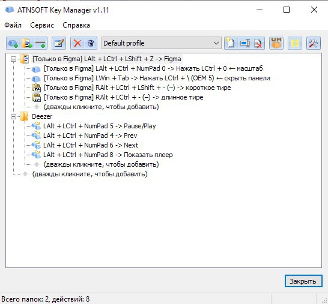Screen dimensions: 328x304
Task: Open the Default profile dropdown
Action: [161, 43]
